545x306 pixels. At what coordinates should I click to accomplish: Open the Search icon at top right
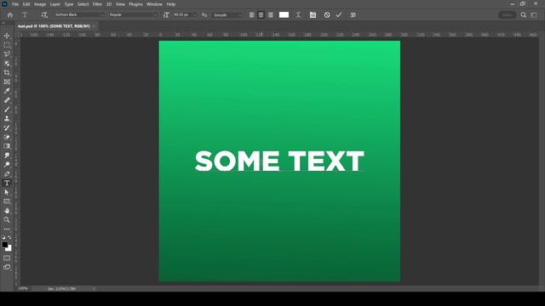pyautogui.click(x=524, y=15)
